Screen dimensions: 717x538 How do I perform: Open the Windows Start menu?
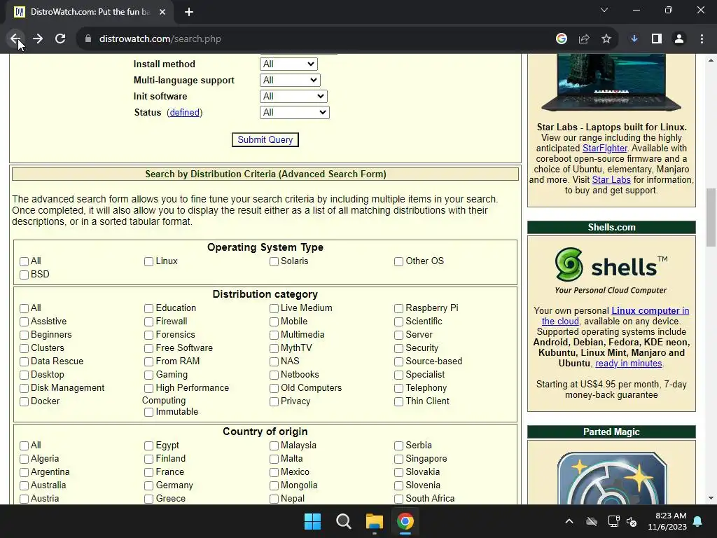pos(313,521)
